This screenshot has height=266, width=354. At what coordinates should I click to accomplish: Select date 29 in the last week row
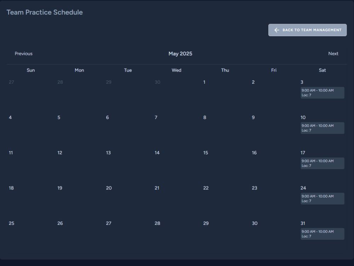[x=206, y=223]
